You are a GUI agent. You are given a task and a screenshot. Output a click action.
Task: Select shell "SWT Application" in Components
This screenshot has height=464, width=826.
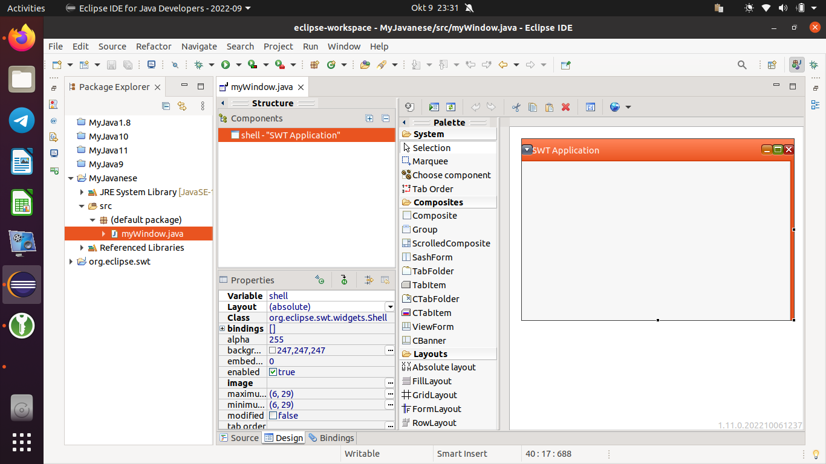307,135
